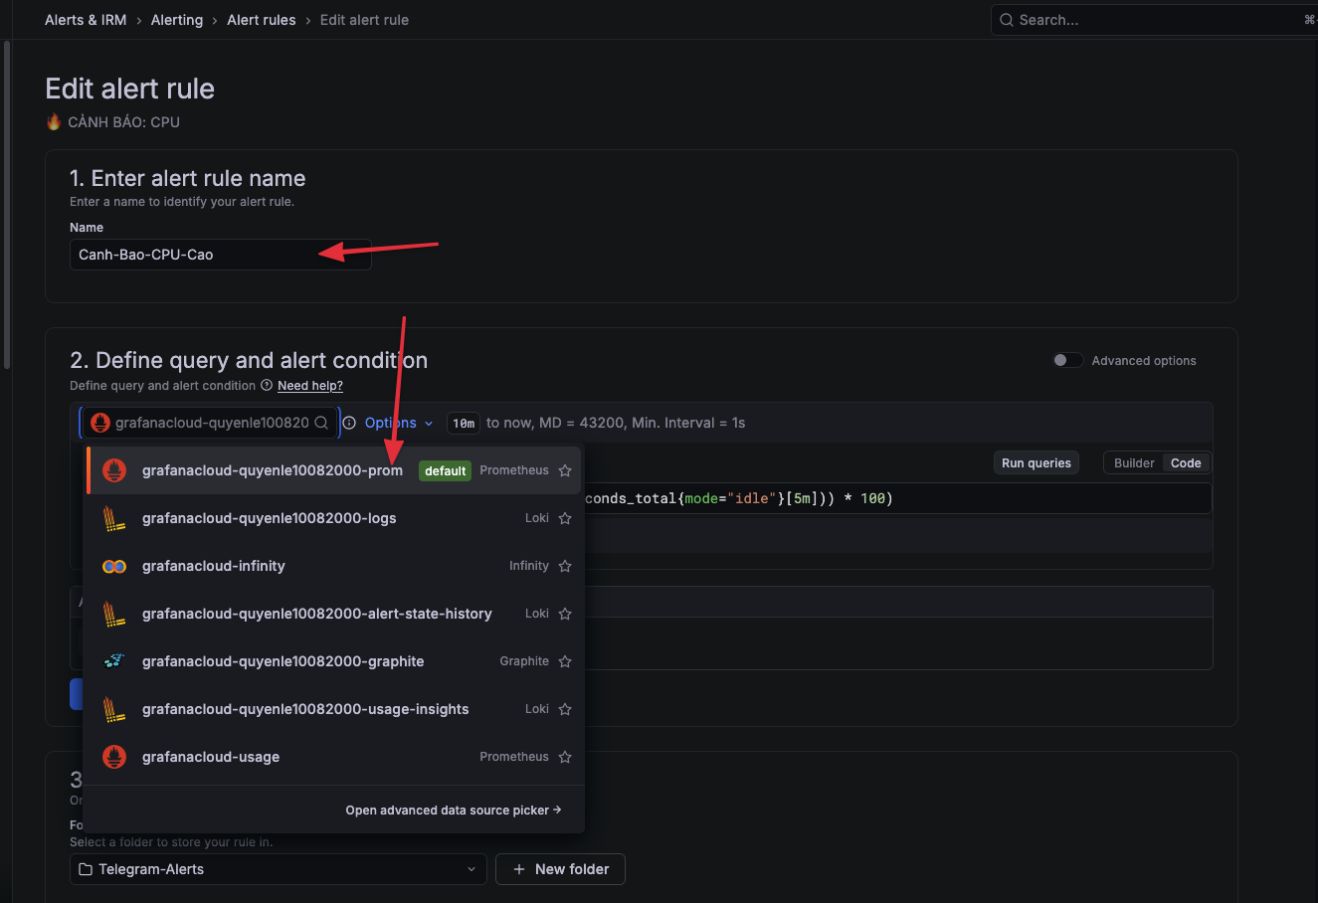
Task: Open advanced data source picker
Action: (453, 811)
